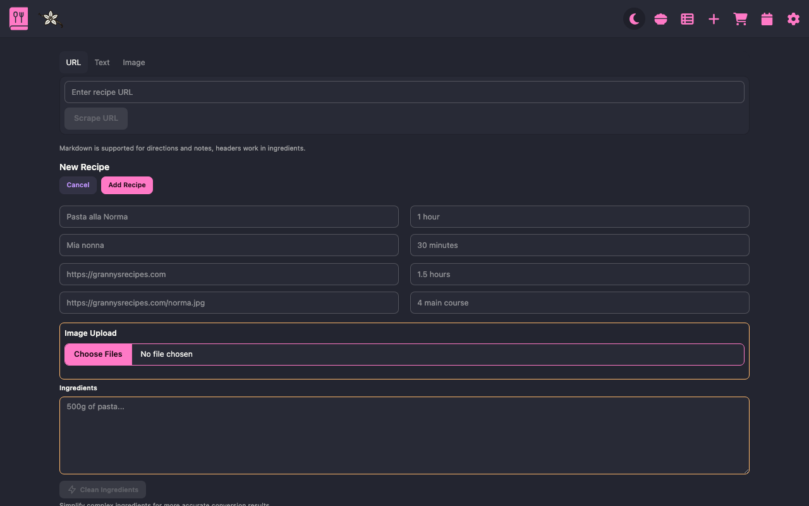Image resolution: width=809 pixels, height=506 pixels.
Task: Open the calendar meal plan icon
Action: coord(767,19)
